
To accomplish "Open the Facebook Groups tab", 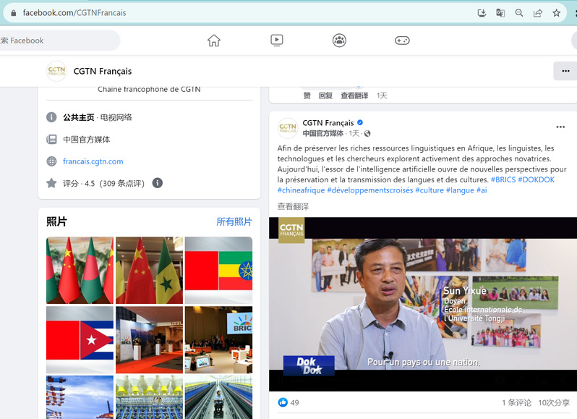I will point(339,40).
